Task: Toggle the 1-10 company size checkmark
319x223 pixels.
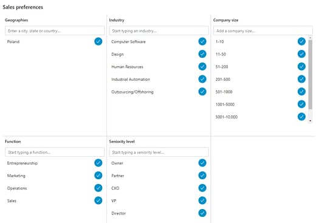Action: click(301, 41)
